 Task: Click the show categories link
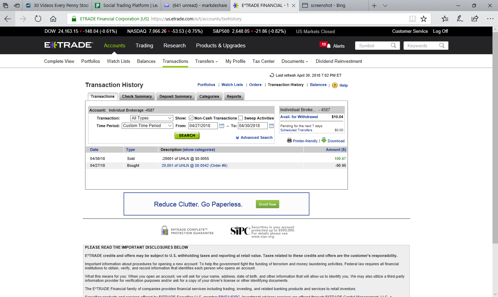tap(199, 150)
